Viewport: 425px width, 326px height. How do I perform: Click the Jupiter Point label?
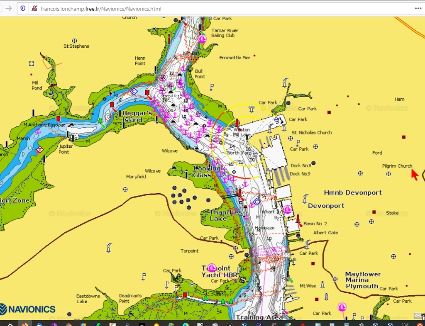(66, 149)
